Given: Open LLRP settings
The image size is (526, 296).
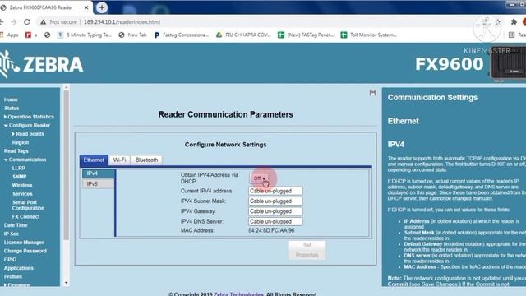Looking at the screenshot, I should [18, 168].
